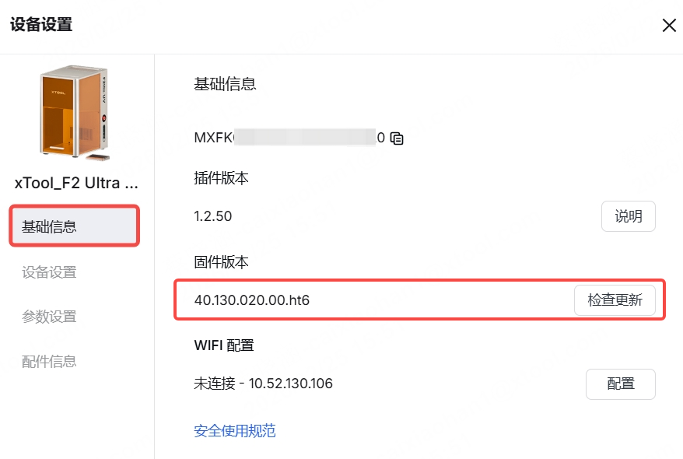Click the firmware version 40.130.020.00.ht6 text

(x=252, y=300)
